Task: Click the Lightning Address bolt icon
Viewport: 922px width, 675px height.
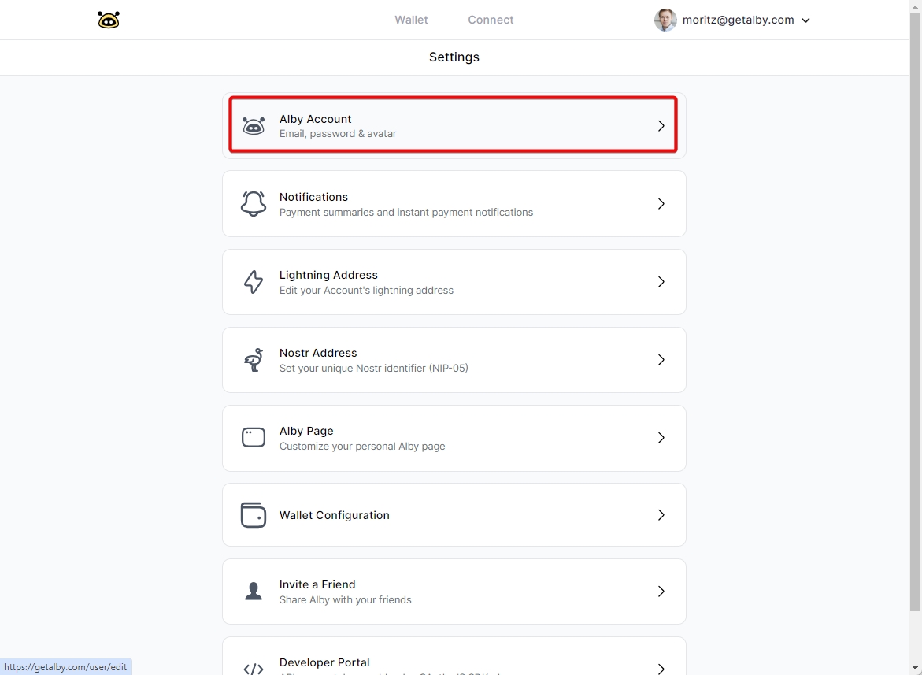Action: 254,282
